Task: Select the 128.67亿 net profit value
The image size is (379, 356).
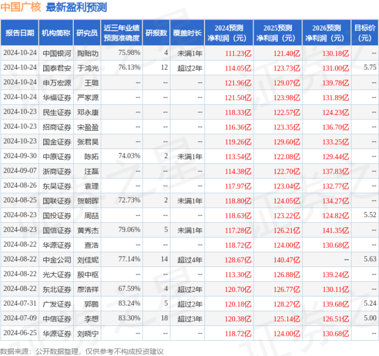Action: point(238,260)
